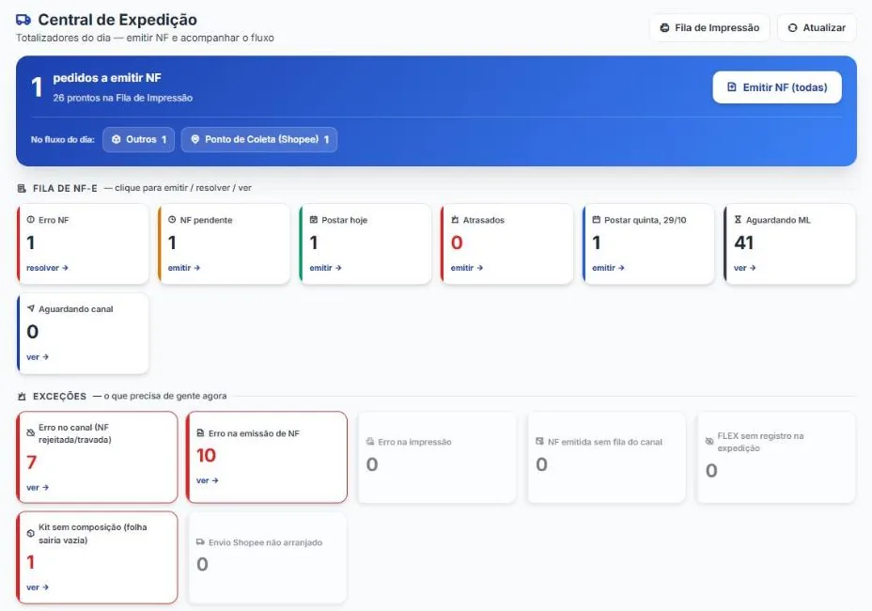
Task: Open the Fila de Impressão queue
Action: pos(709,28)
